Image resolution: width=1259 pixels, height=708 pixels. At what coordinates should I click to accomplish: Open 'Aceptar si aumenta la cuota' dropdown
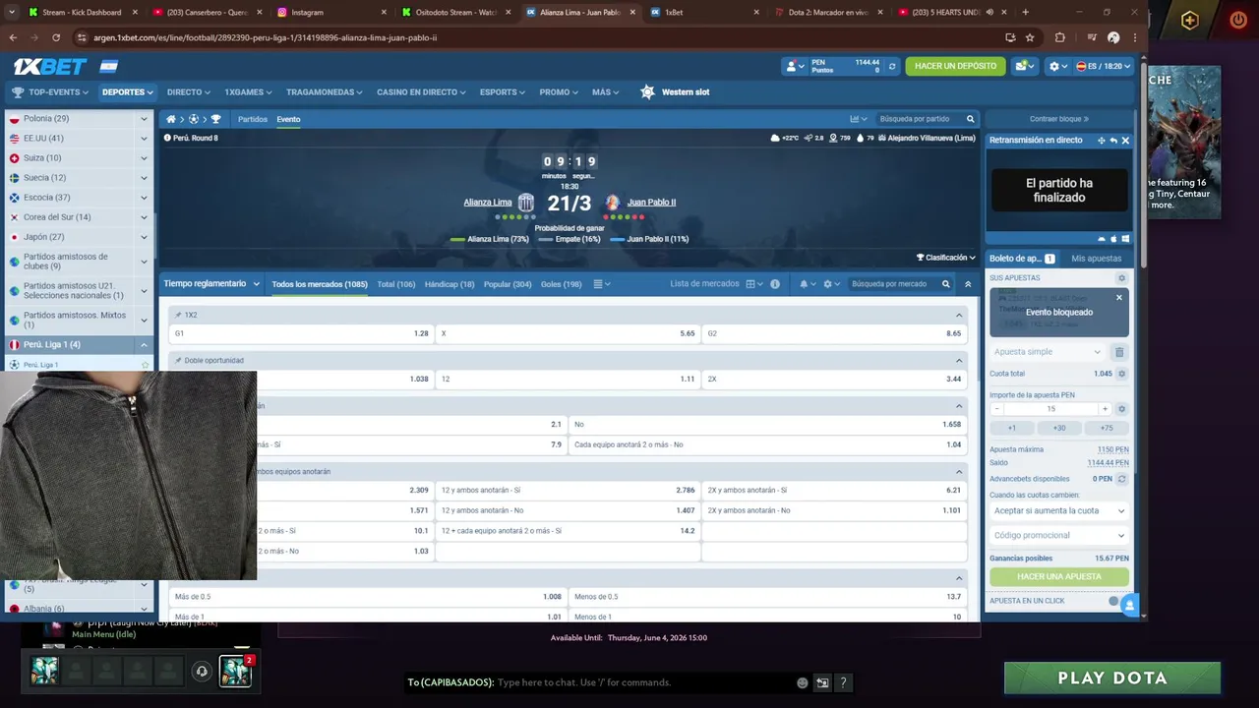pyautogui.click(x=1059, y=511)
